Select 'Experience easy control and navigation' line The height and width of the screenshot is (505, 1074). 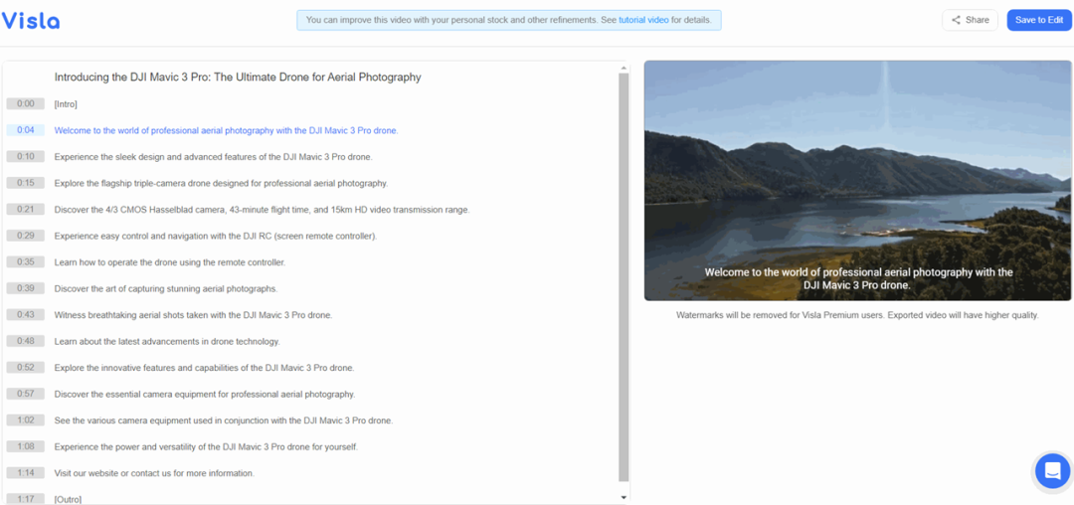216,236
